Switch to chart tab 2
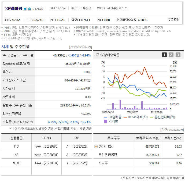 [171, 55]
